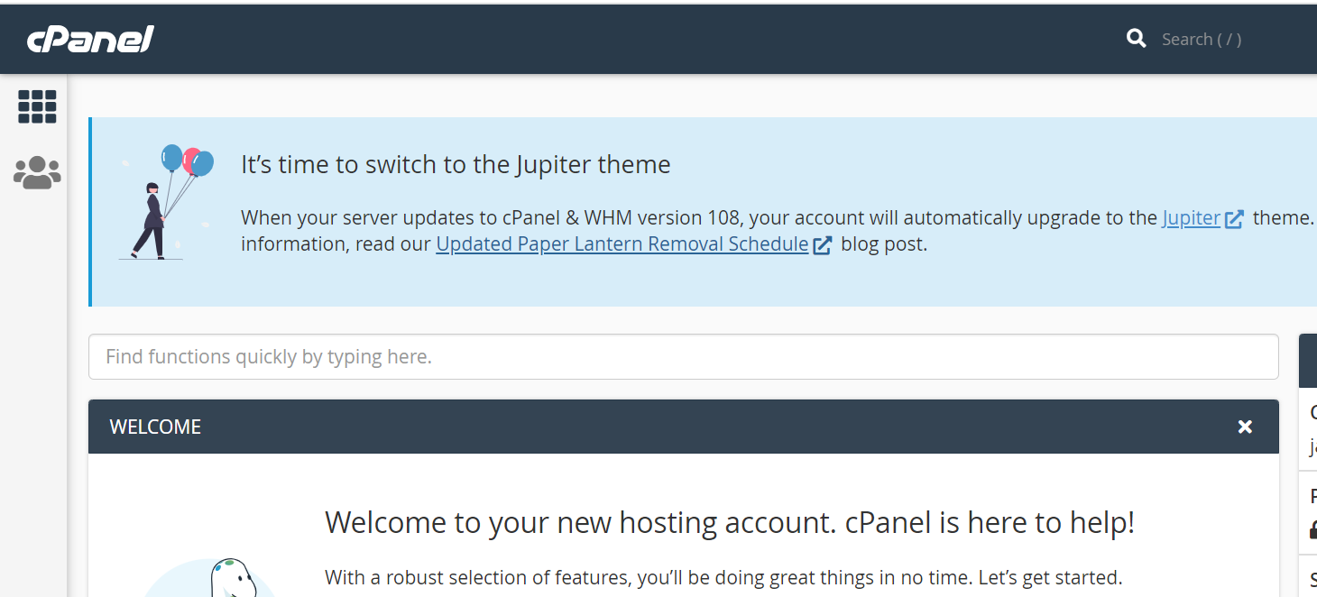The width and height of the screenshot is (1317, 597).
Task: Open Updated Paper Lantern Removal Schedule link
Action: [x=622, y=244]
